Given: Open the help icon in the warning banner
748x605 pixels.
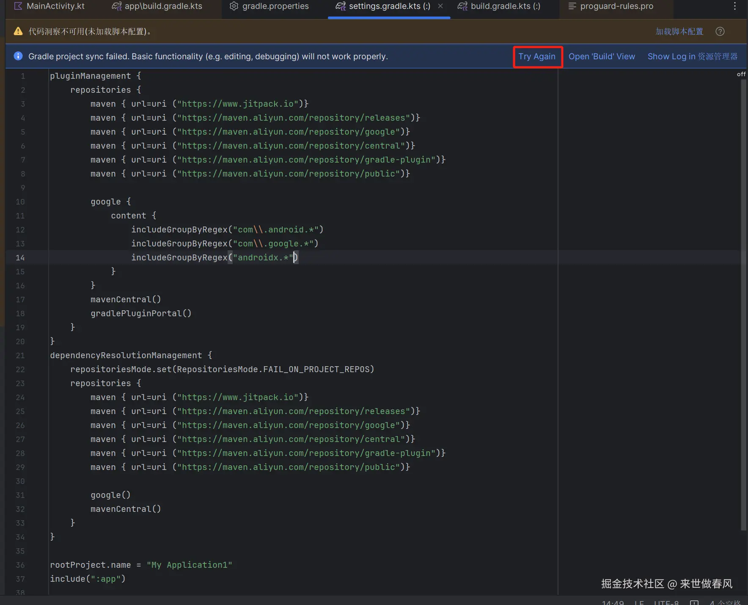Looking at the screenshot, I should pos(720,32).
